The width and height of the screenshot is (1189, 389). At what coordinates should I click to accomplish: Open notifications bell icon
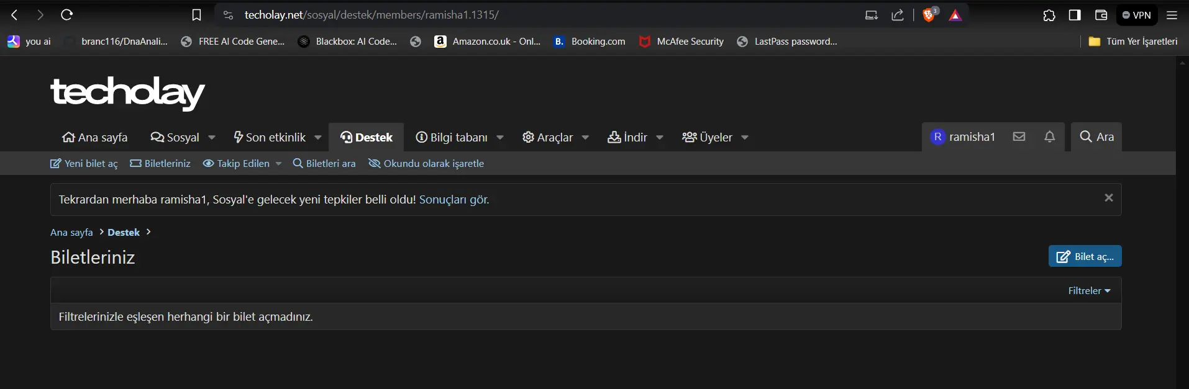click(1049, 136)
